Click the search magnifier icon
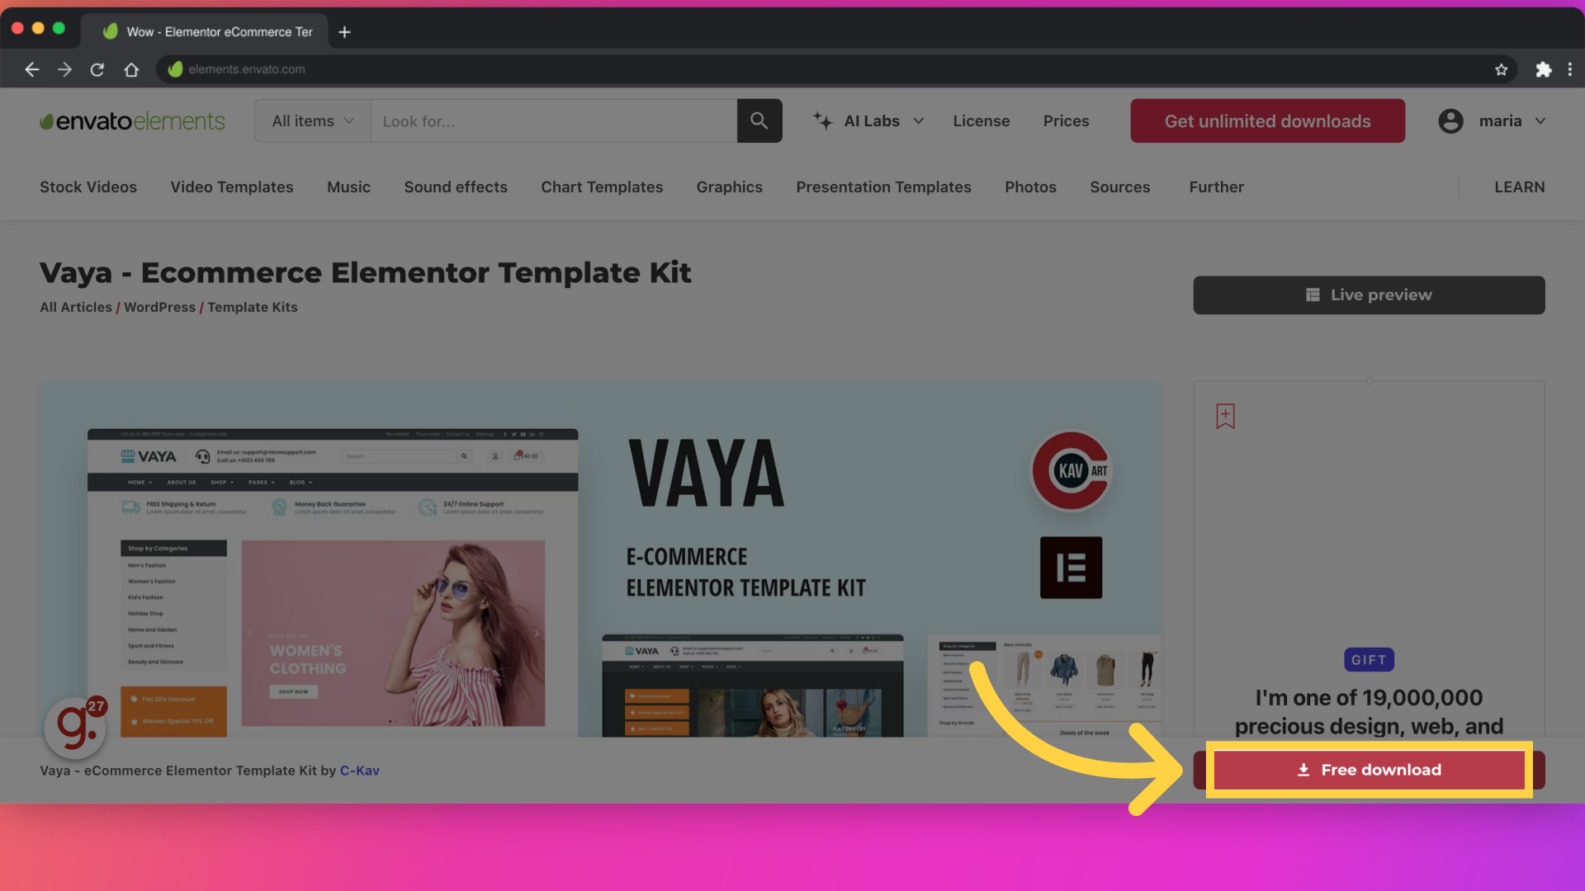 click(x=759, y=120)
